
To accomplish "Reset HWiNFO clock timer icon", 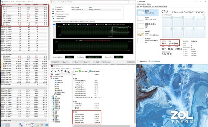I will click(x=32, y=125).
